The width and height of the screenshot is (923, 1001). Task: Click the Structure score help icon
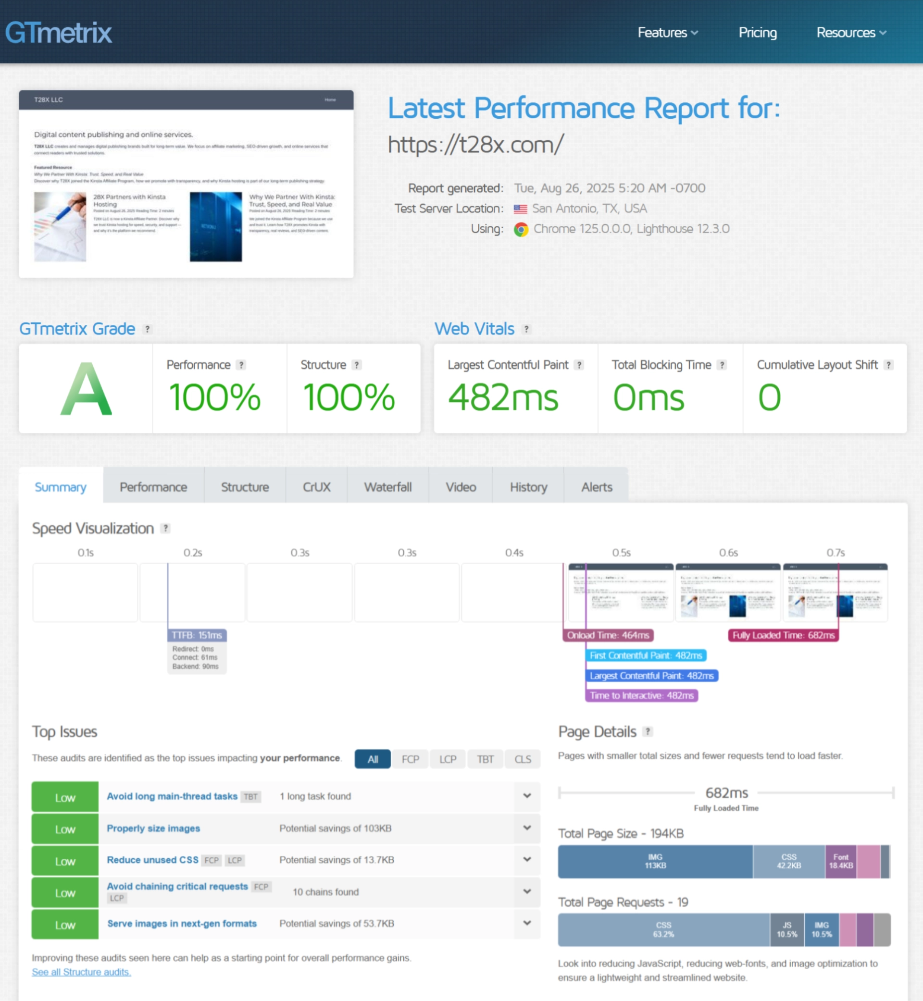[x=356, y=365]
